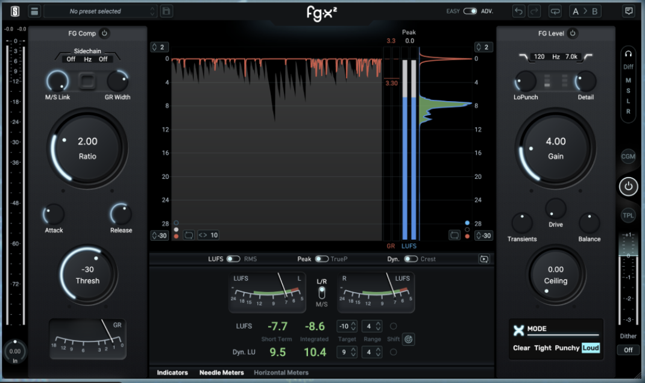Toggle the left blue trace visibility dot
Screen dimensions: 645x383
pos(176,223)
